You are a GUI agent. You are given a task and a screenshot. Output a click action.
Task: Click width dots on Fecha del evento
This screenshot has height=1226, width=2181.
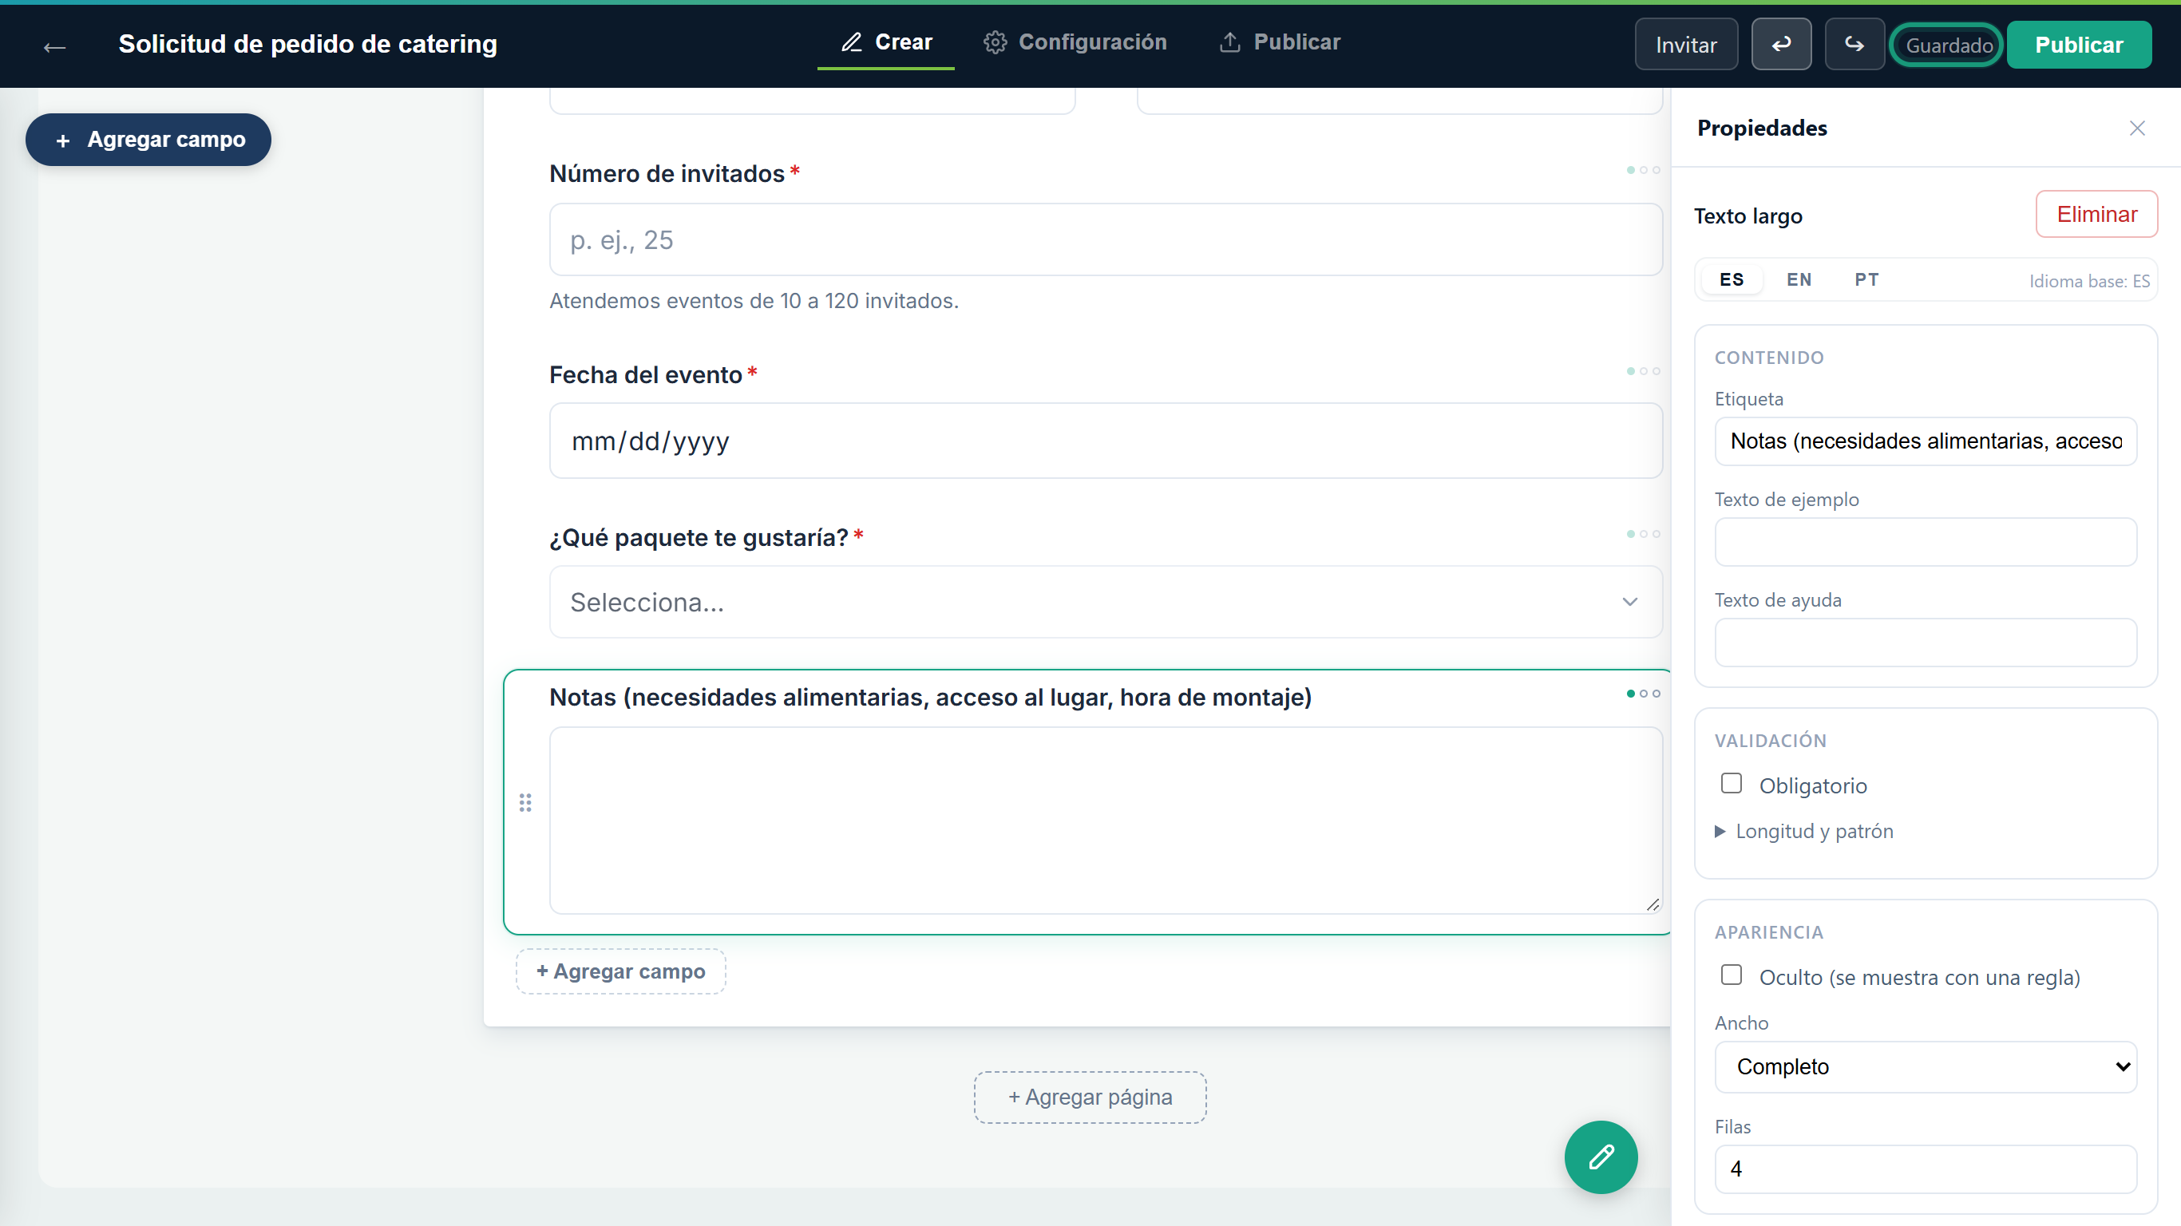pyautogui.click(x=1642, y=371)
